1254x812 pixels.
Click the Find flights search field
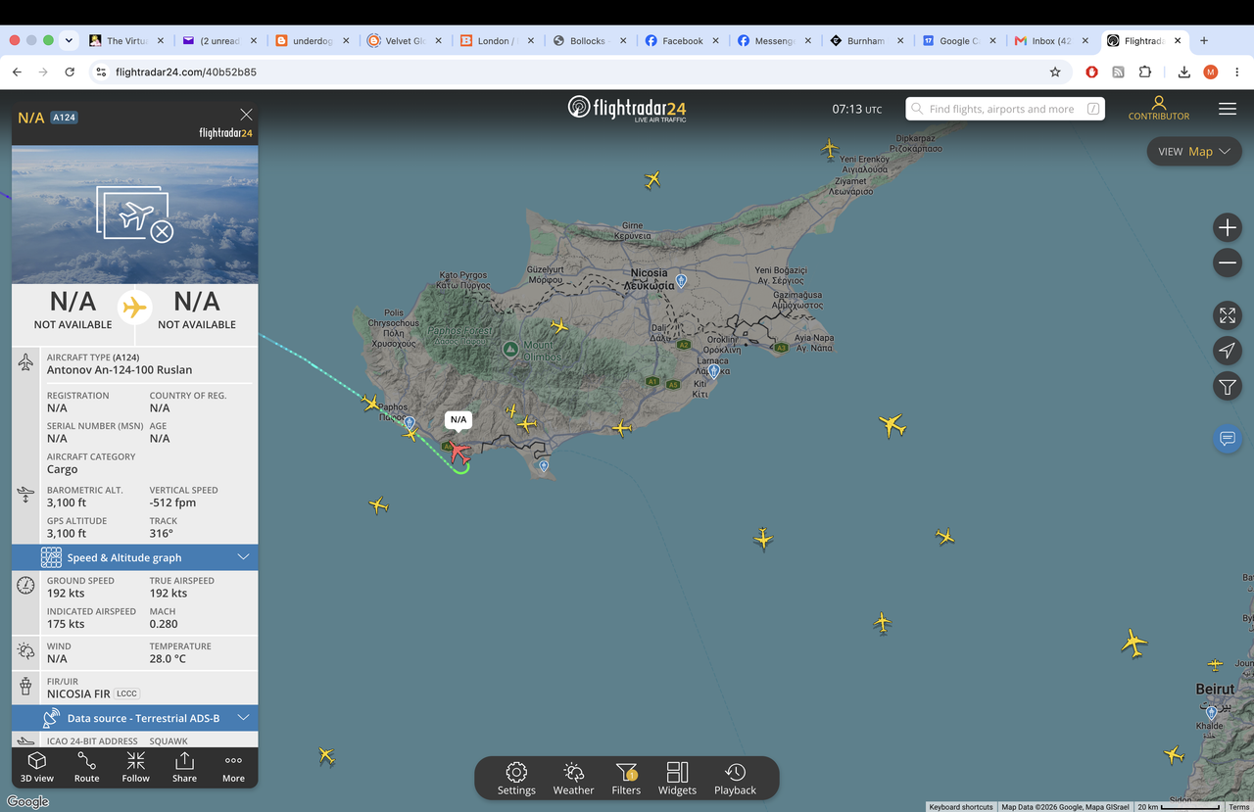point(1005,109)
